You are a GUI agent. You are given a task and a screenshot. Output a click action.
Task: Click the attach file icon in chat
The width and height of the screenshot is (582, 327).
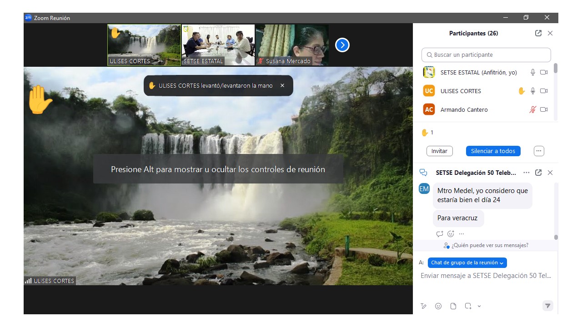[453, 306]
